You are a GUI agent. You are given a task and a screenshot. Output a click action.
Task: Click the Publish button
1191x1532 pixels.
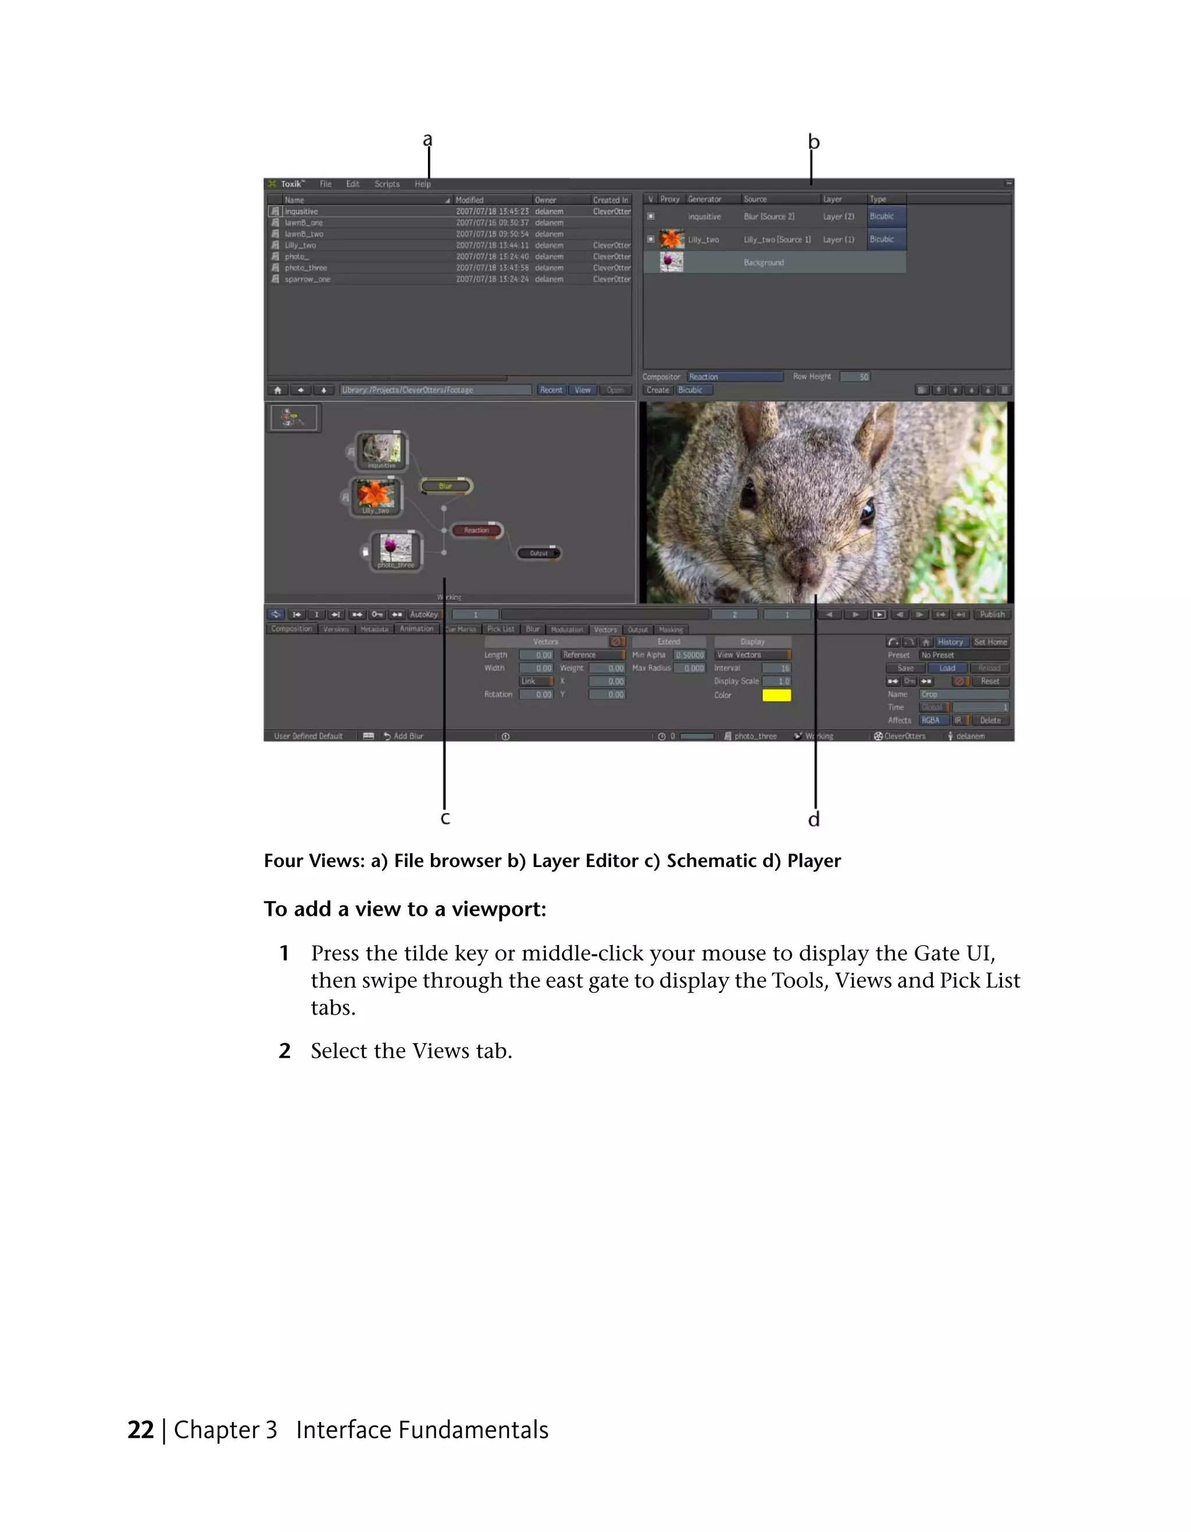coord(992,614)
